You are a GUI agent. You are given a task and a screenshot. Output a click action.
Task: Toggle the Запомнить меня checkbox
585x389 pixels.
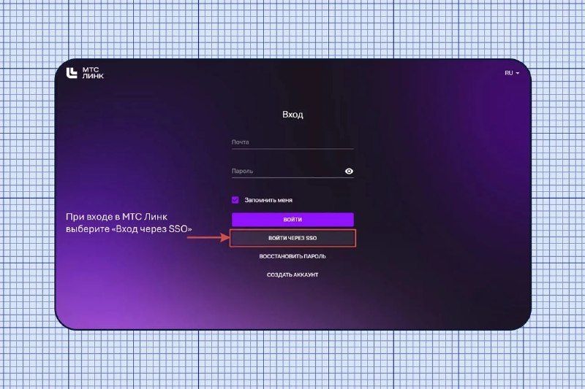point(235,200)
